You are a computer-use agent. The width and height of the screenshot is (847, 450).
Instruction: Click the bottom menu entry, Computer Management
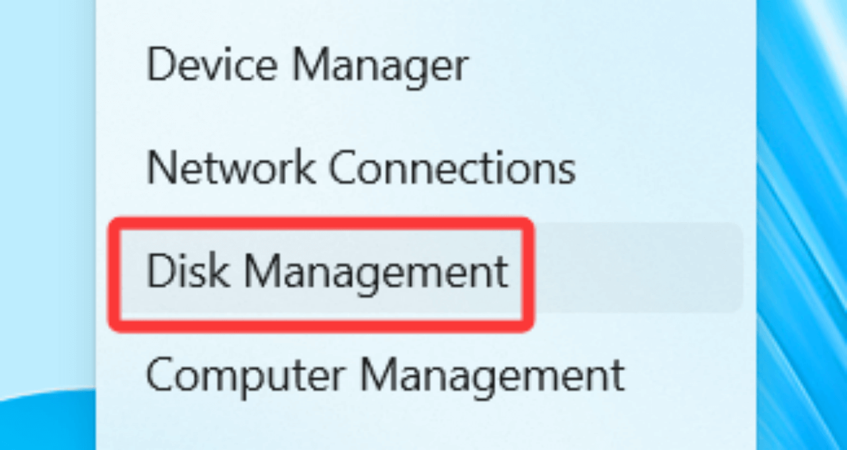[x=386, y=374]
